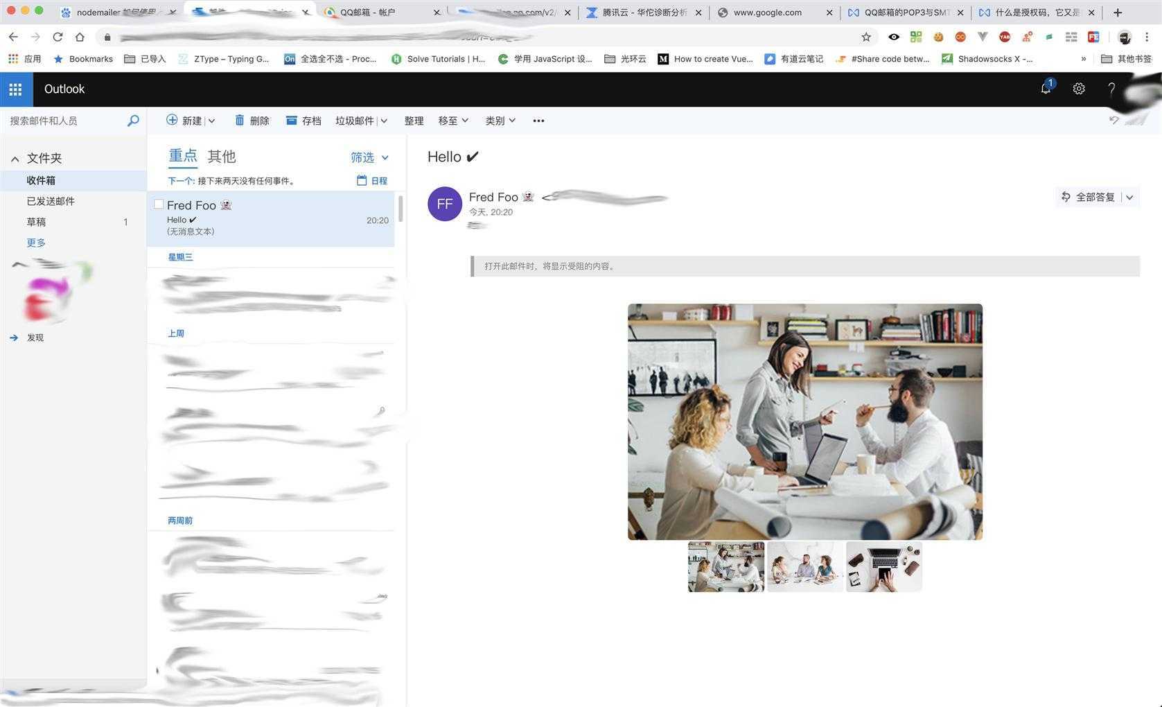
Task: Expand the 新建 dropdown chevron
Action: click(x=212, y=121)
